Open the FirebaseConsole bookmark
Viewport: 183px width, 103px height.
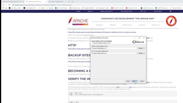coord(75,8)
